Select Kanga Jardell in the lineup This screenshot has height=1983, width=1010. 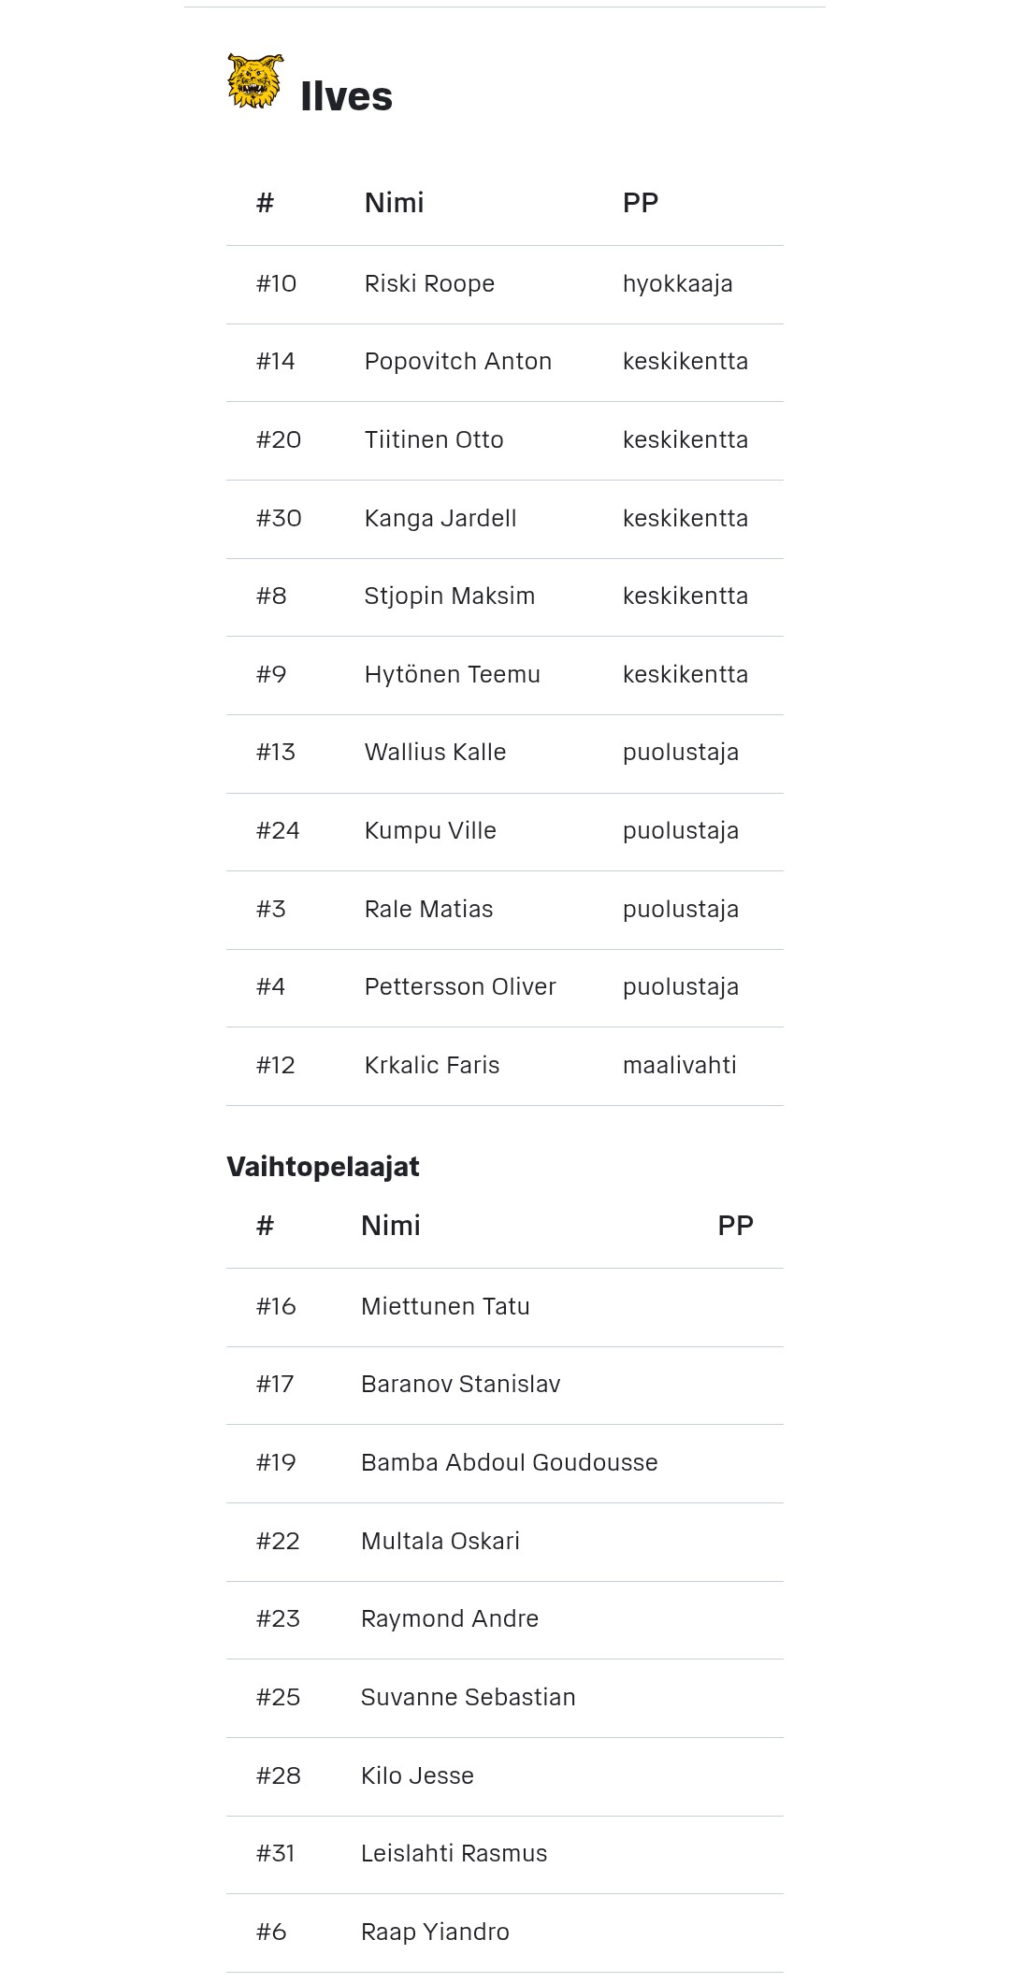(x=440, y=519)
